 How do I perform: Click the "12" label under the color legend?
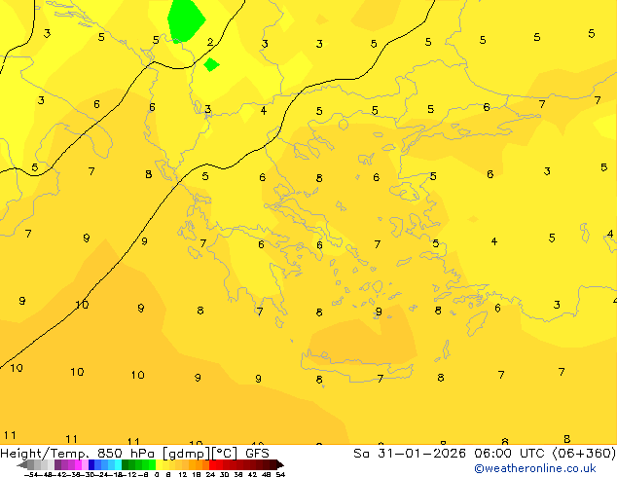pos(183,474)
